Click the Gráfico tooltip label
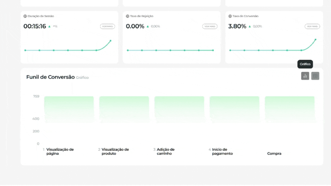 (305, 64)
